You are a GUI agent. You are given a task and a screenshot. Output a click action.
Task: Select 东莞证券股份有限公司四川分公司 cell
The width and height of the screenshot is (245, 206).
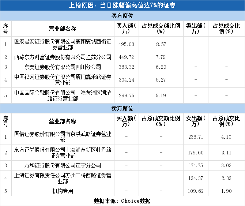pos(63,67)
